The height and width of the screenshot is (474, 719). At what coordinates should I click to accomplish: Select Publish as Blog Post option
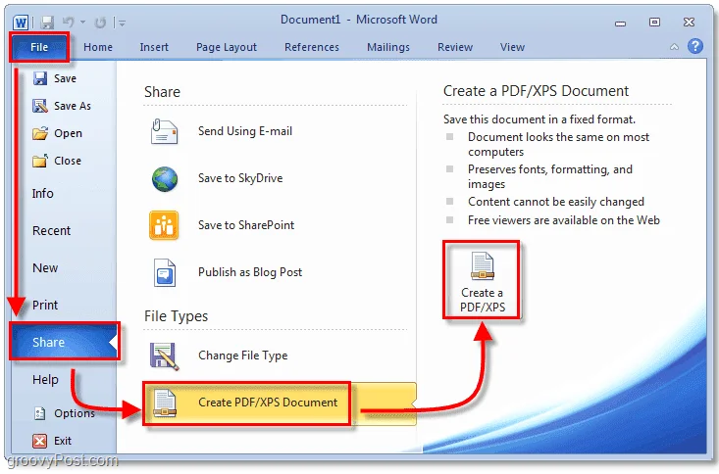(250, 272)
